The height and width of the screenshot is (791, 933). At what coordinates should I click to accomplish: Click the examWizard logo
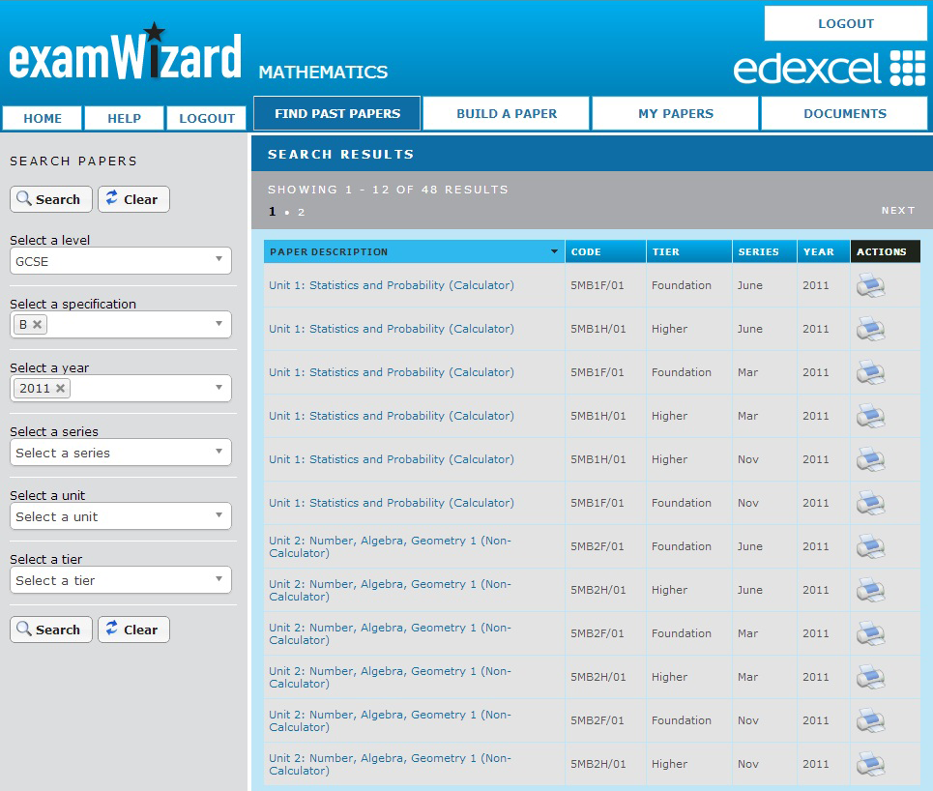click(126, 56)
